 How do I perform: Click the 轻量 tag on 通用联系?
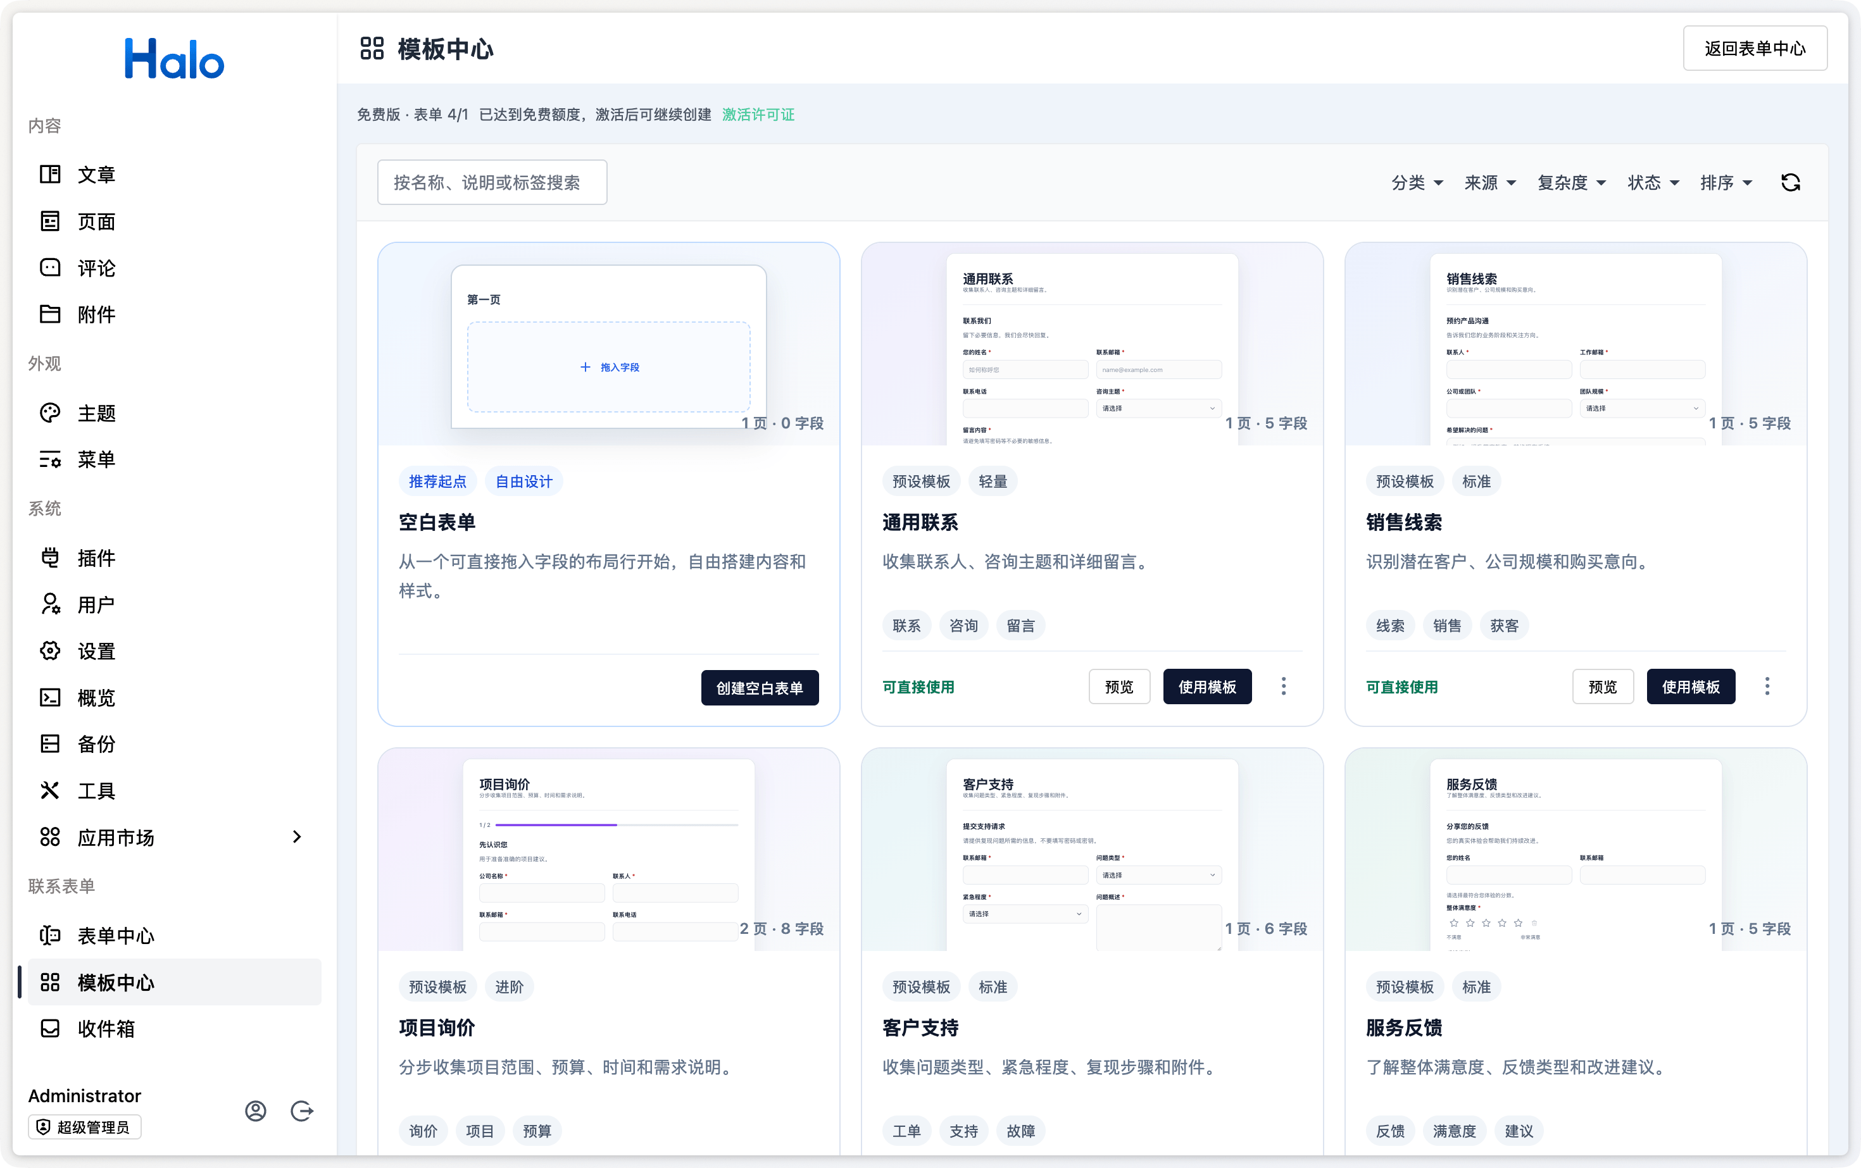993,481
